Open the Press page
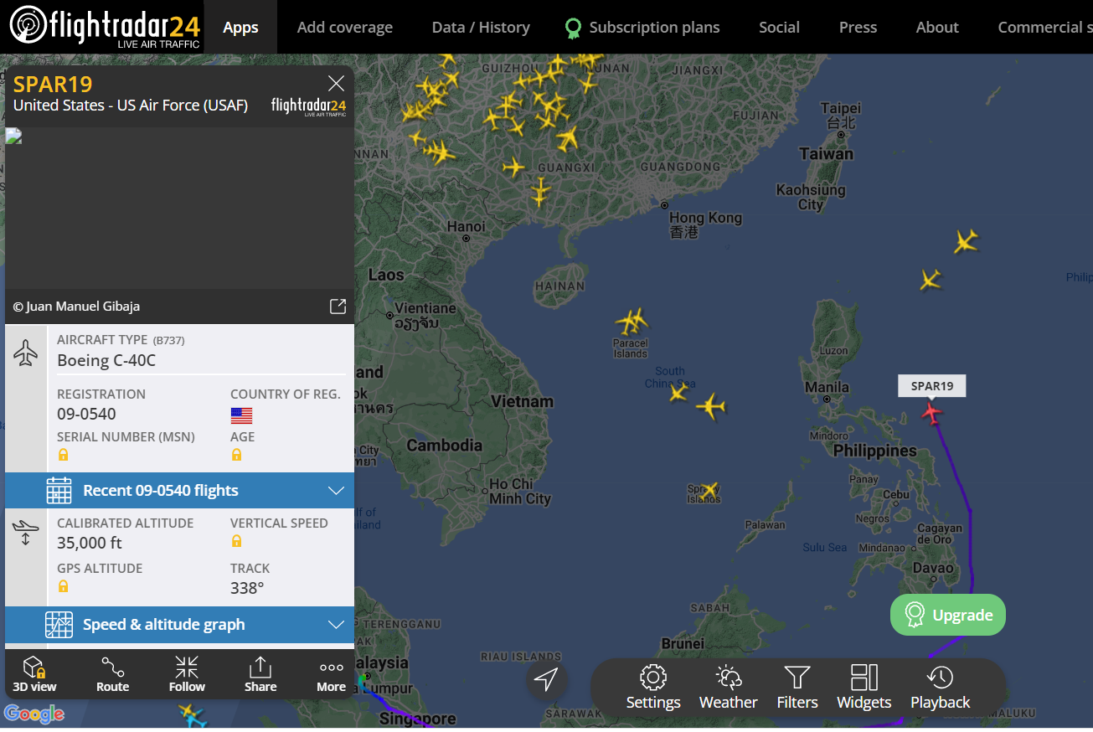The width and height of the screenshot is (1093, 732). [x=858, y=28]
